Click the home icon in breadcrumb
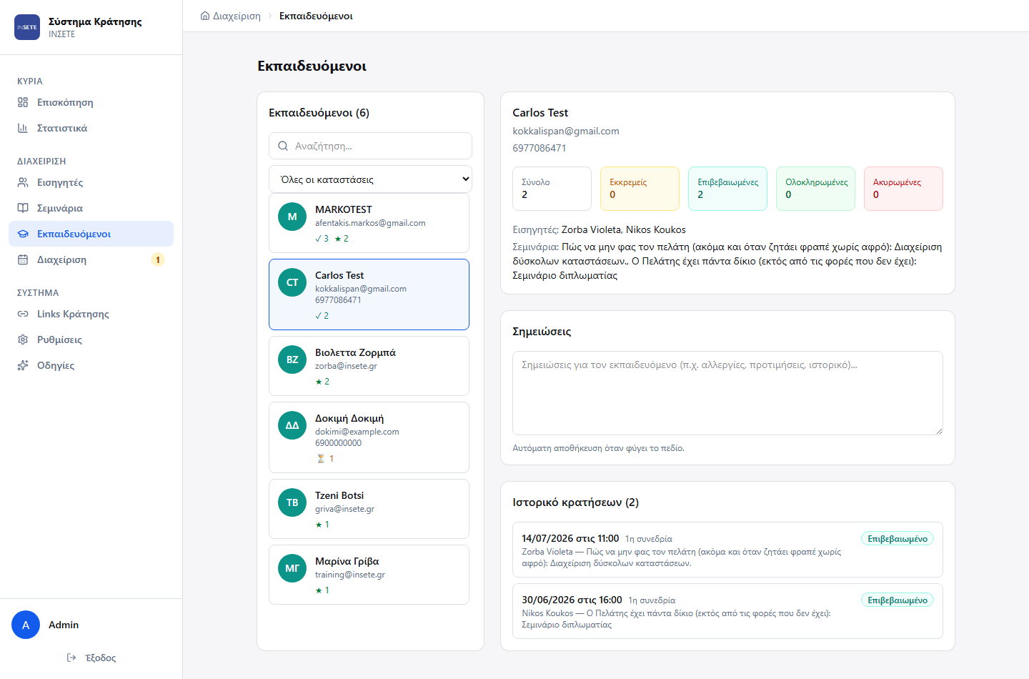Viewport: 1029px width, 679px height. point(205,16)
